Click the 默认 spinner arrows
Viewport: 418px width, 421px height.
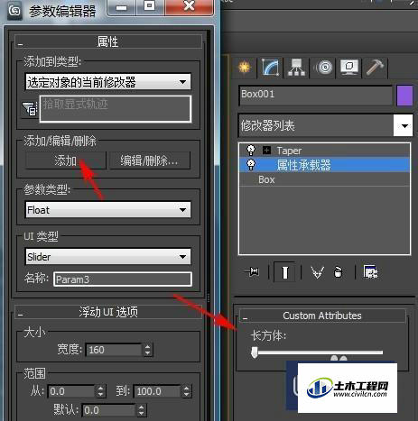tap(142, 410)
